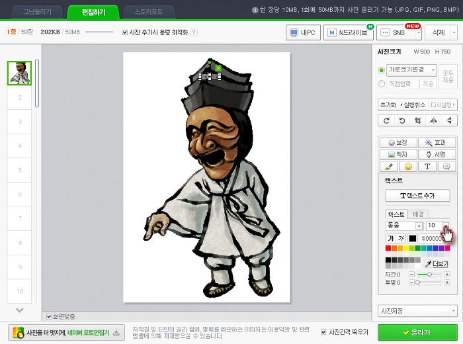The image size is (463, 344).
Task: Click the green X on text box
Action: [218, 68]
